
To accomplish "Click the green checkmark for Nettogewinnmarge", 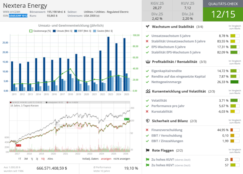I will coord(147,82).
